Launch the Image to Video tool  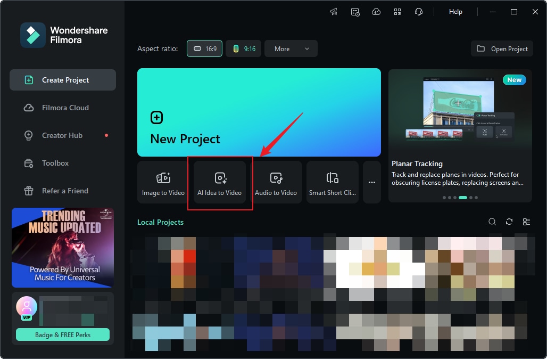(x=163, y=182)
